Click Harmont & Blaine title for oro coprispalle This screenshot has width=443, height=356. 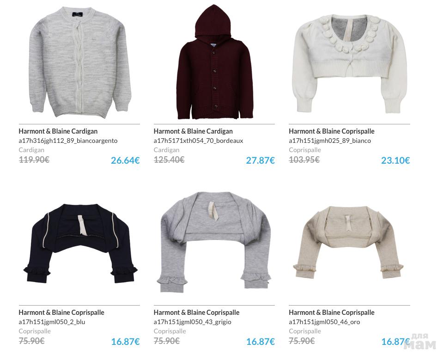331,313
